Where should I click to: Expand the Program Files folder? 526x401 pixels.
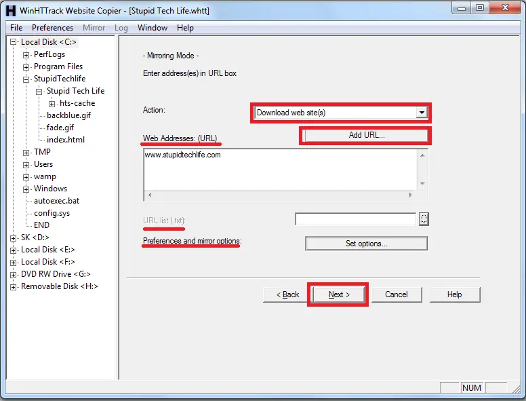(26, 67)
